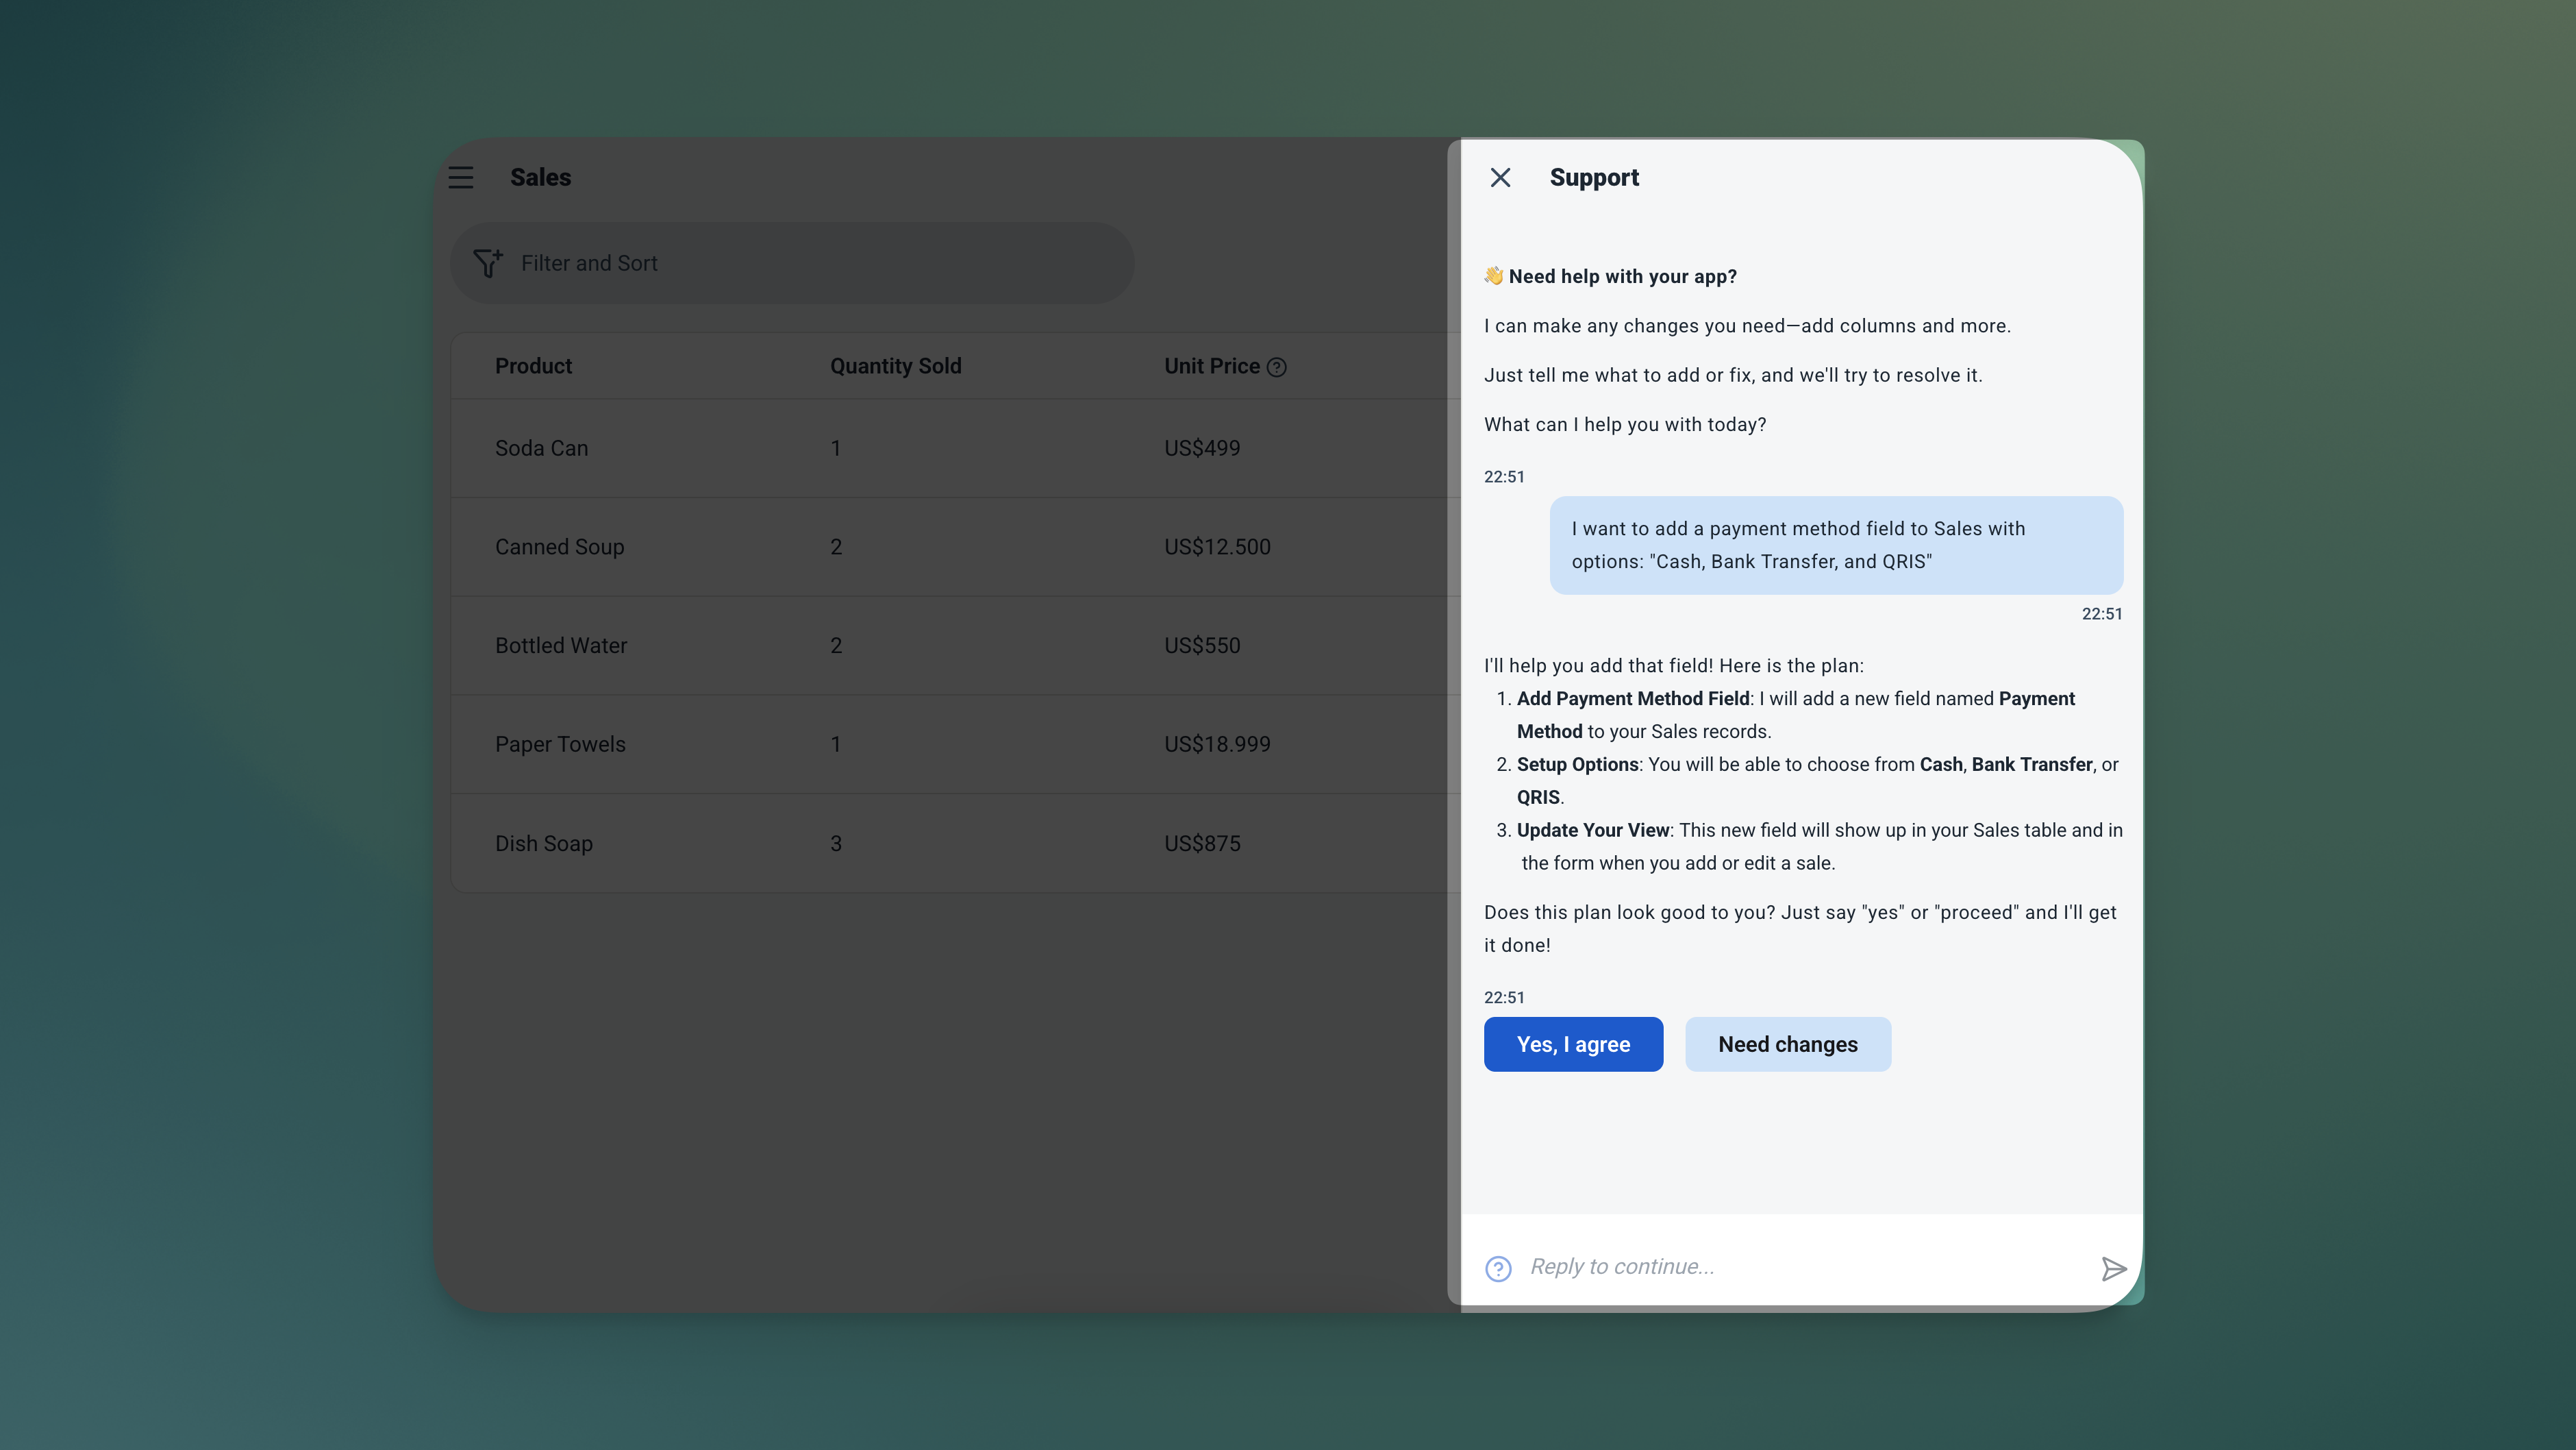The height and width of the screenshot is (1450, 2576).
Task: Open the Soda Can row
Action: click(x=541, y=448)
